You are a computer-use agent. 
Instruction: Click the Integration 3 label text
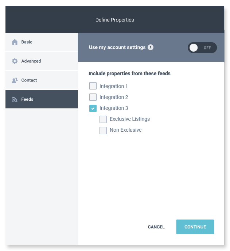pyautogui.click(x=114, y=108)
